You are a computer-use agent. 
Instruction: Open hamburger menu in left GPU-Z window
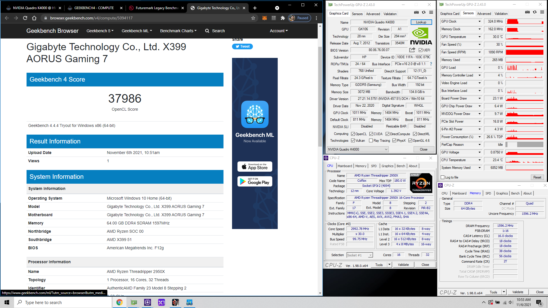(x=431, y=12)
